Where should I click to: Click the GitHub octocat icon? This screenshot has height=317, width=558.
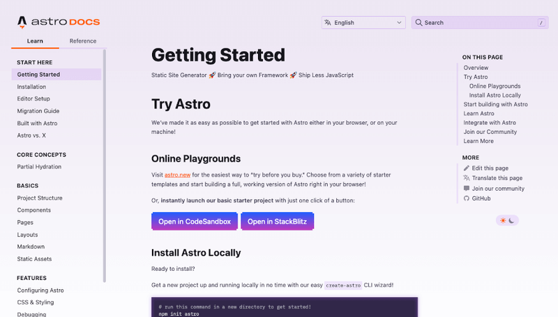point(467,198)
